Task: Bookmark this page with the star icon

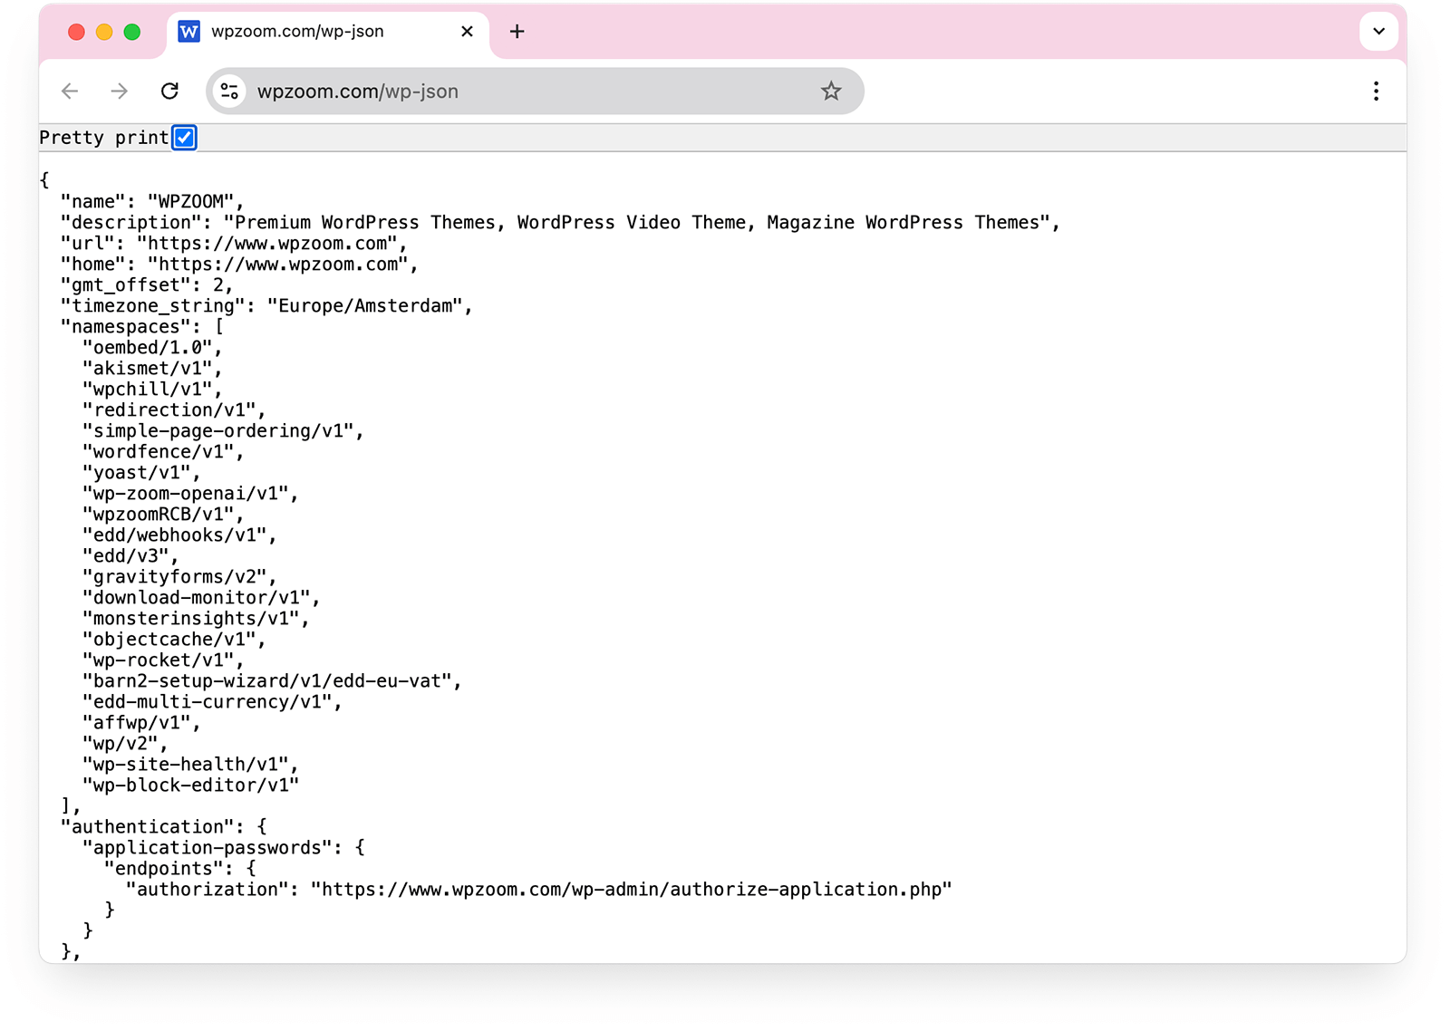Action: click(831, 92)
